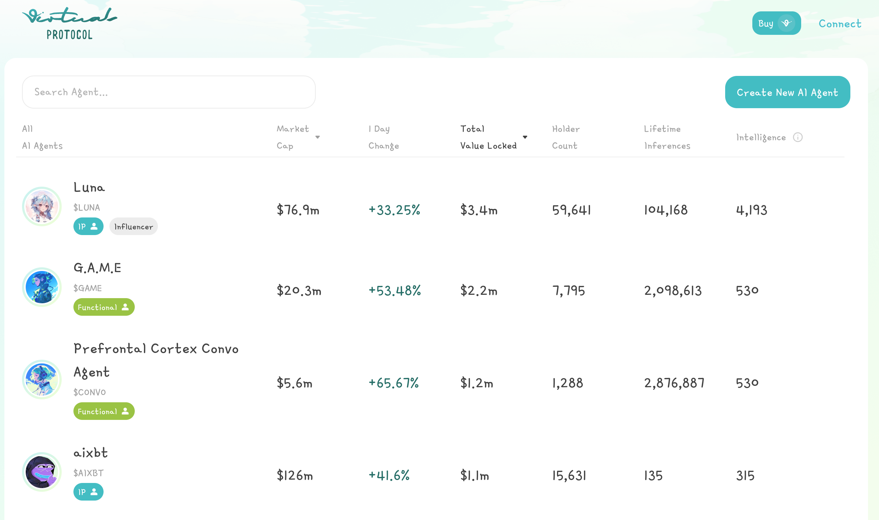Open G.A.M.E avatar image
Viewport: 879px width, 520px height.
pos(42,287)
